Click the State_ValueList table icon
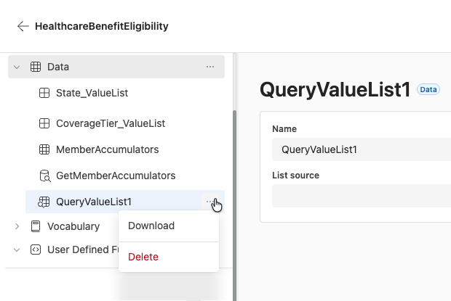451x301 pixels. click(x=44, y=93)
